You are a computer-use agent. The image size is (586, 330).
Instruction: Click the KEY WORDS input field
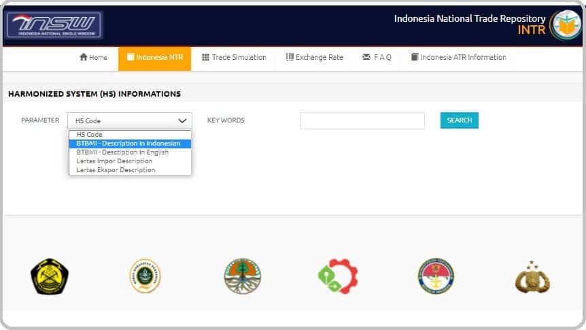pos(362,120)
